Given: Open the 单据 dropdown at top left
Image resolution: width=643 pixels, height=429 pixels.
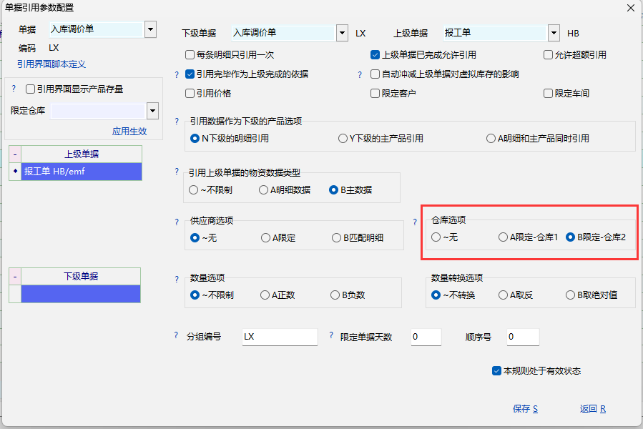Looking at the screenshot, I should (150, 30).
